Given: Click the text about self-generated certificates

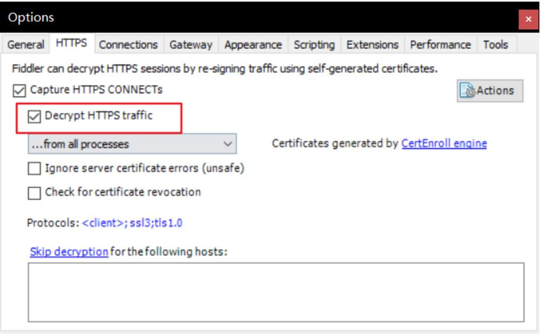Looking at the screenshot, I should coord(224,68).
